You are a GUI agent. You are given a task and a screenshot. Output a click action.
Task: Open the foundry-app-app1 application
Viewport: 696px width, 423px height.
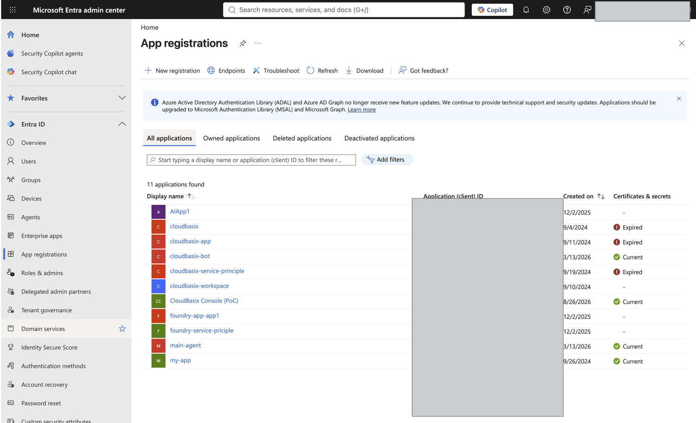(194, 315)
